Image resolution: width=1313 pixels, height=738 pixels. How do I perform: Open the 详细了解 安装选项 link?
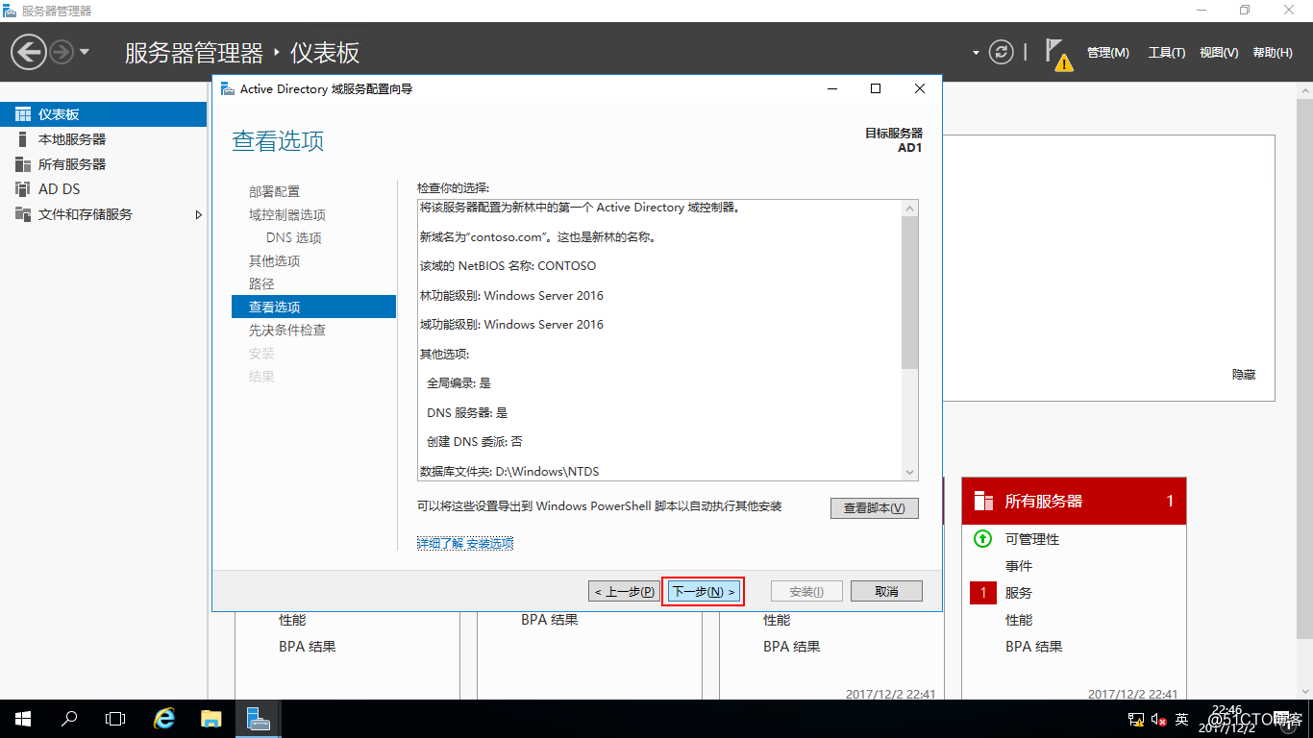click(465, 543)
